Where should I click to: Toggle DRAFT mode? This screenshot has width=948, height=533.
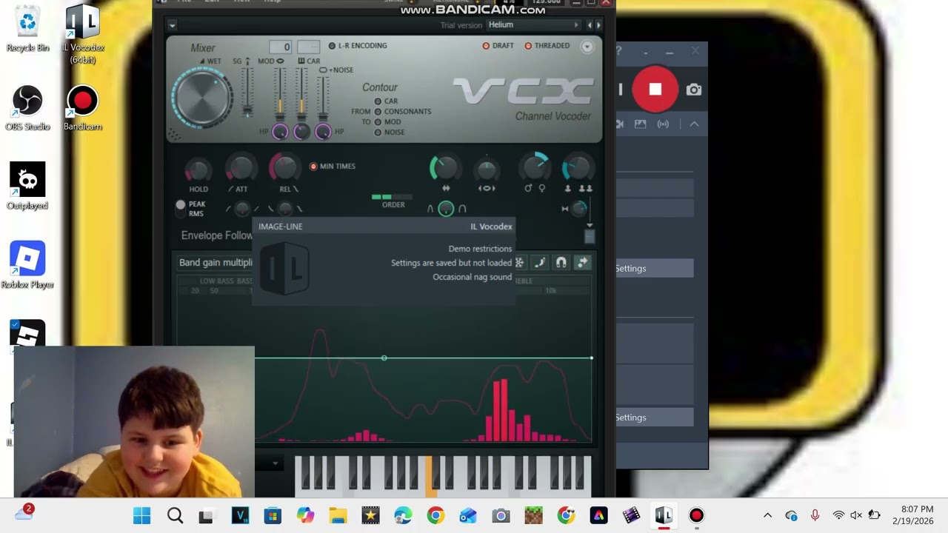click(498, 46)
